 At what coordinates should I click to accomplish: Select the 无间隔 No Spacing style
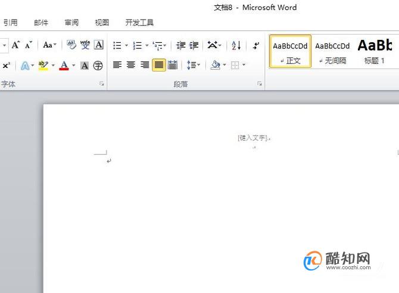point(332,52)
